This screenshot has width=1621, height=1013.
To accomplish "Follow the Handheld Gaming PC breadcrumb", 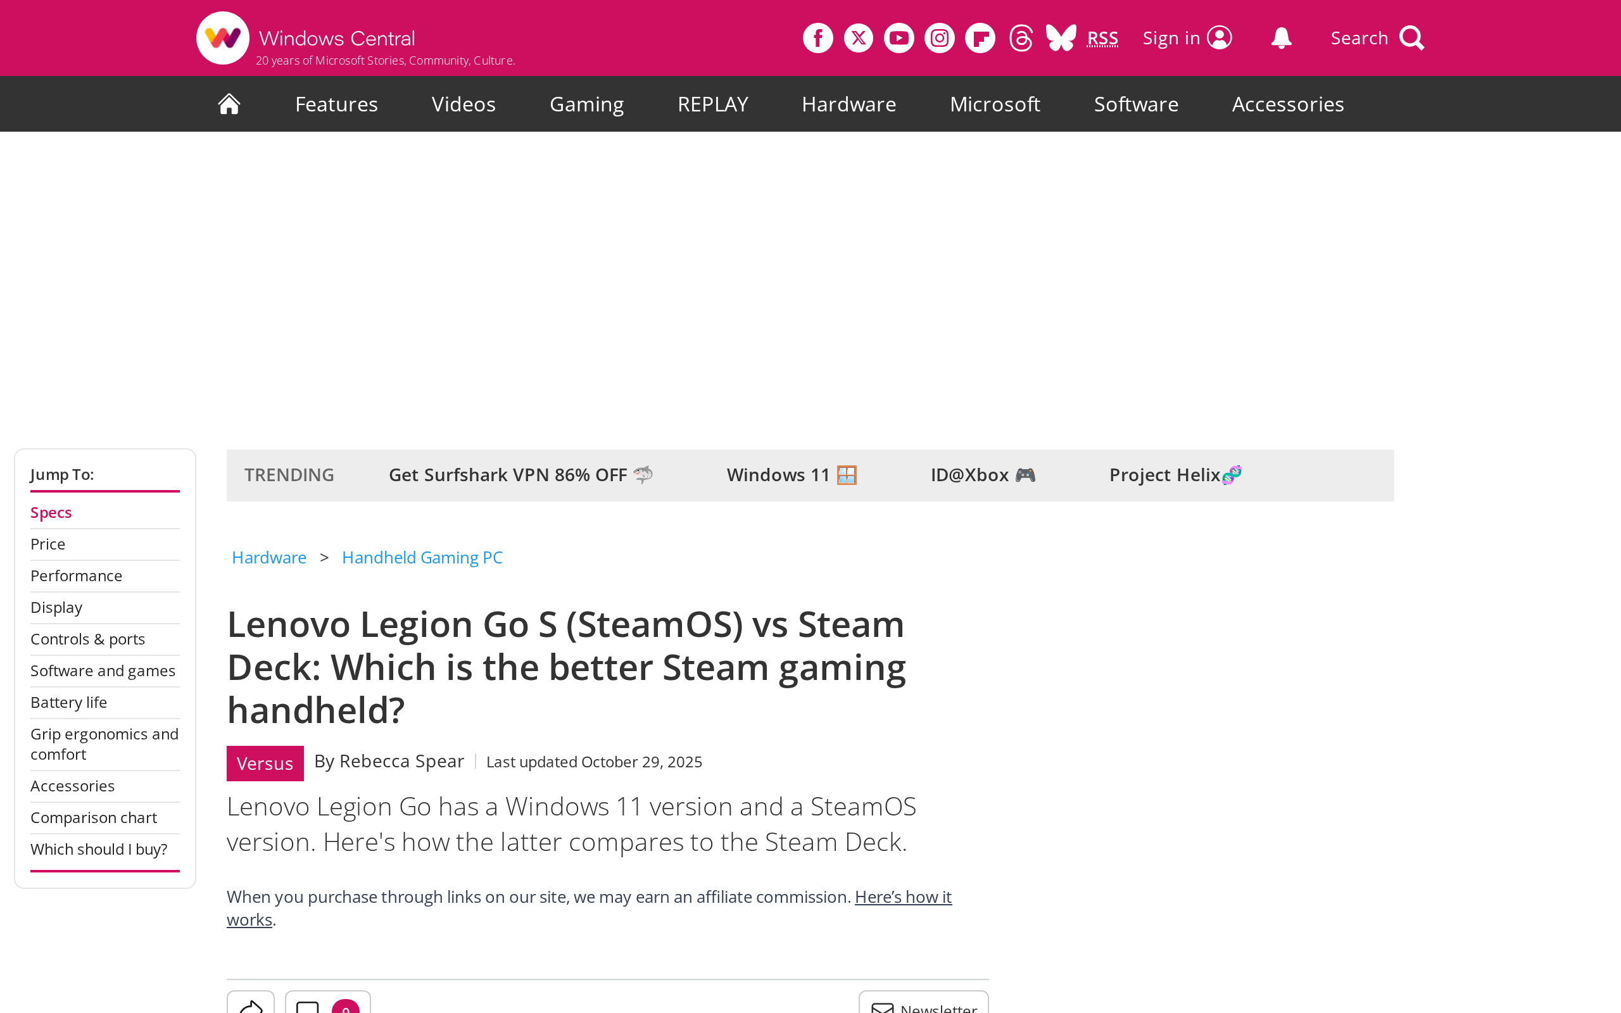I will 422,557.
